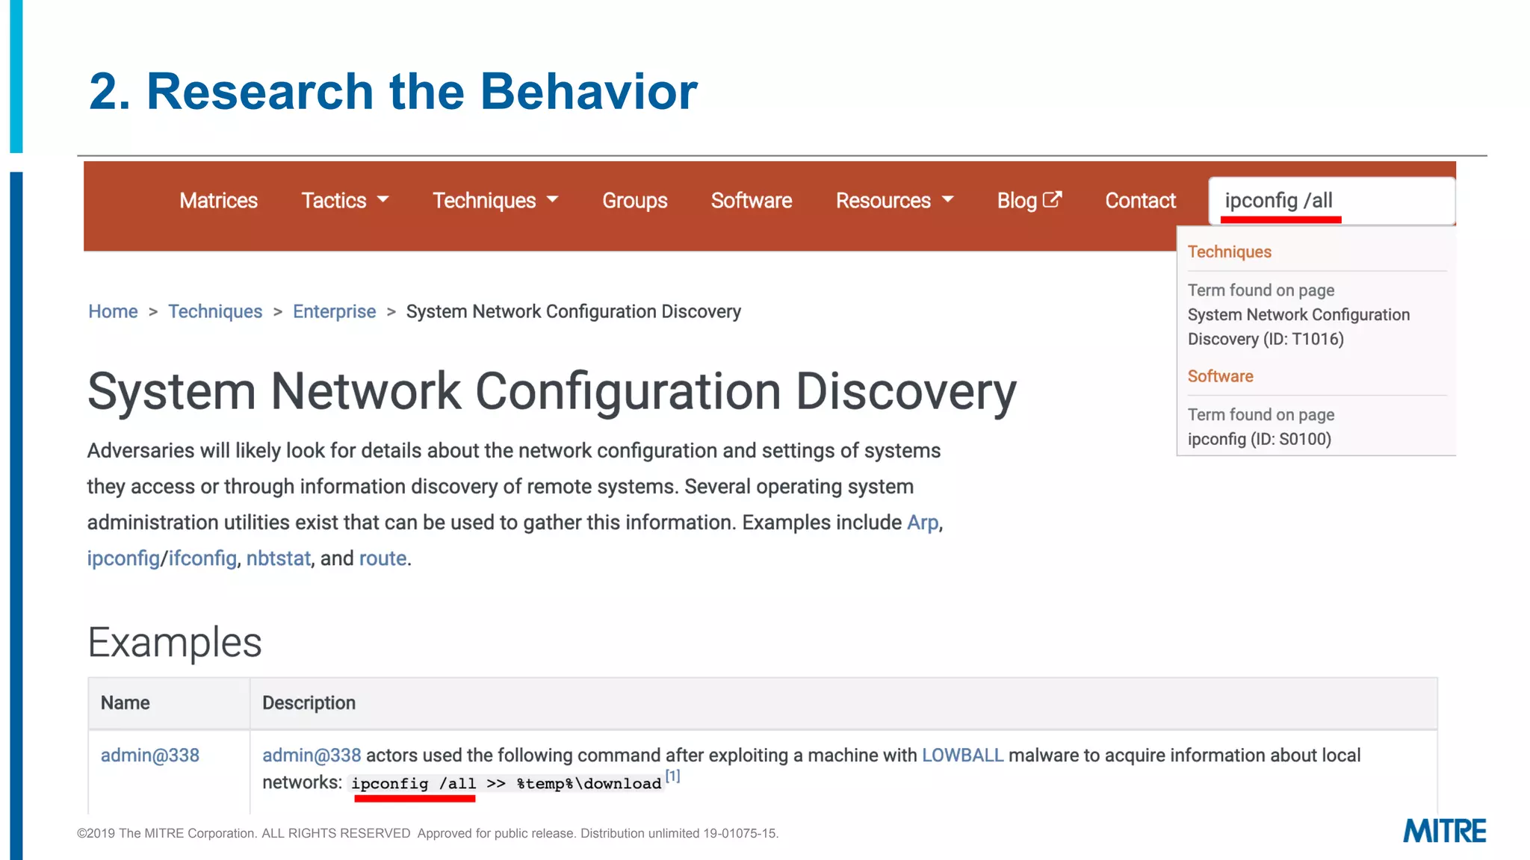Click the Software heading in search results
Image resolution: width=1530 pixels, height=860 pixels.
point(1221,376)
